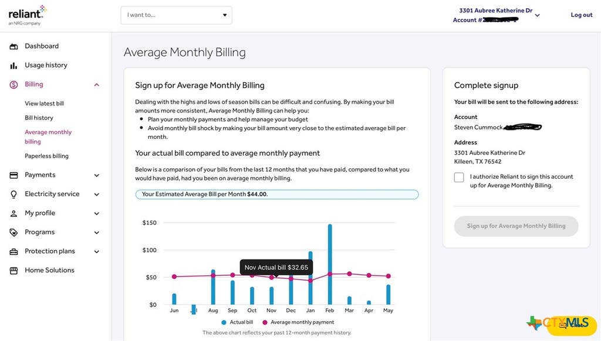
Task: Check the authorize Reliant signup checkbox
Action: tap(459, 177)
